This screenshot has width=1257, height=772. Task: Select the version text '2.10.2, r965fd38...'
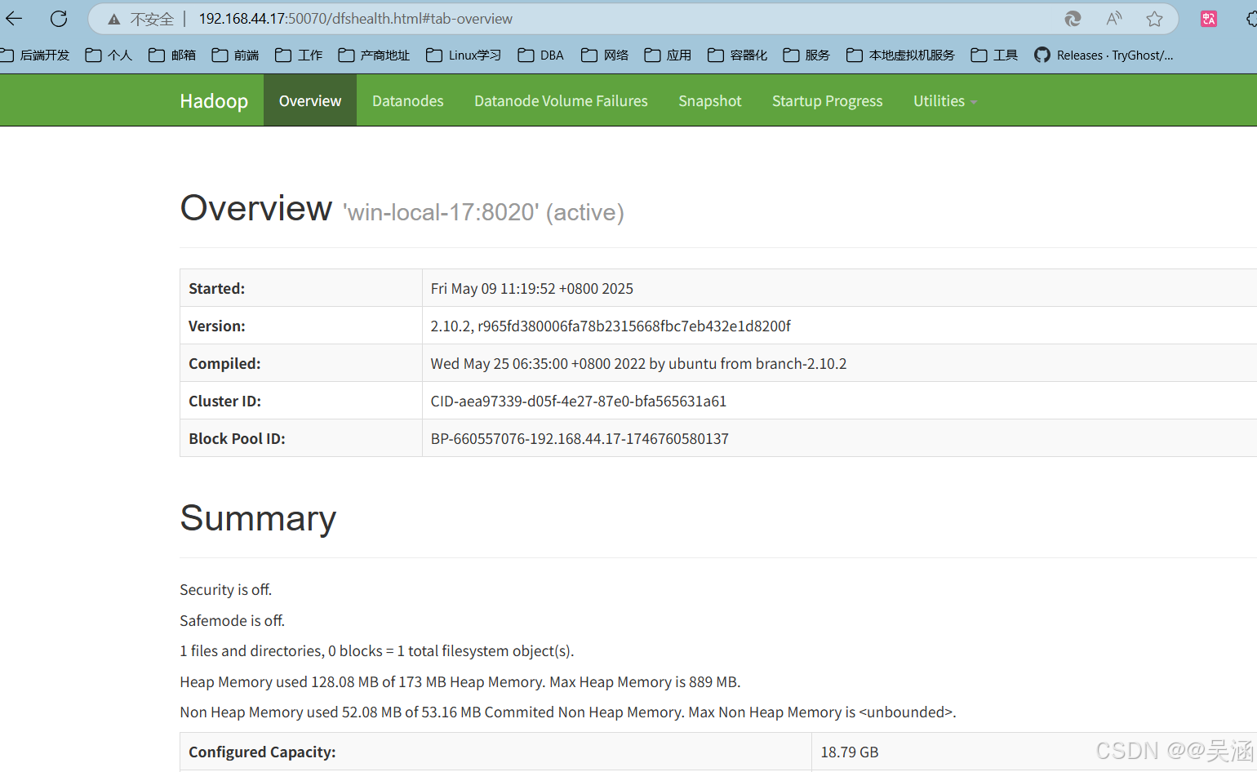(x=611, y=326)
